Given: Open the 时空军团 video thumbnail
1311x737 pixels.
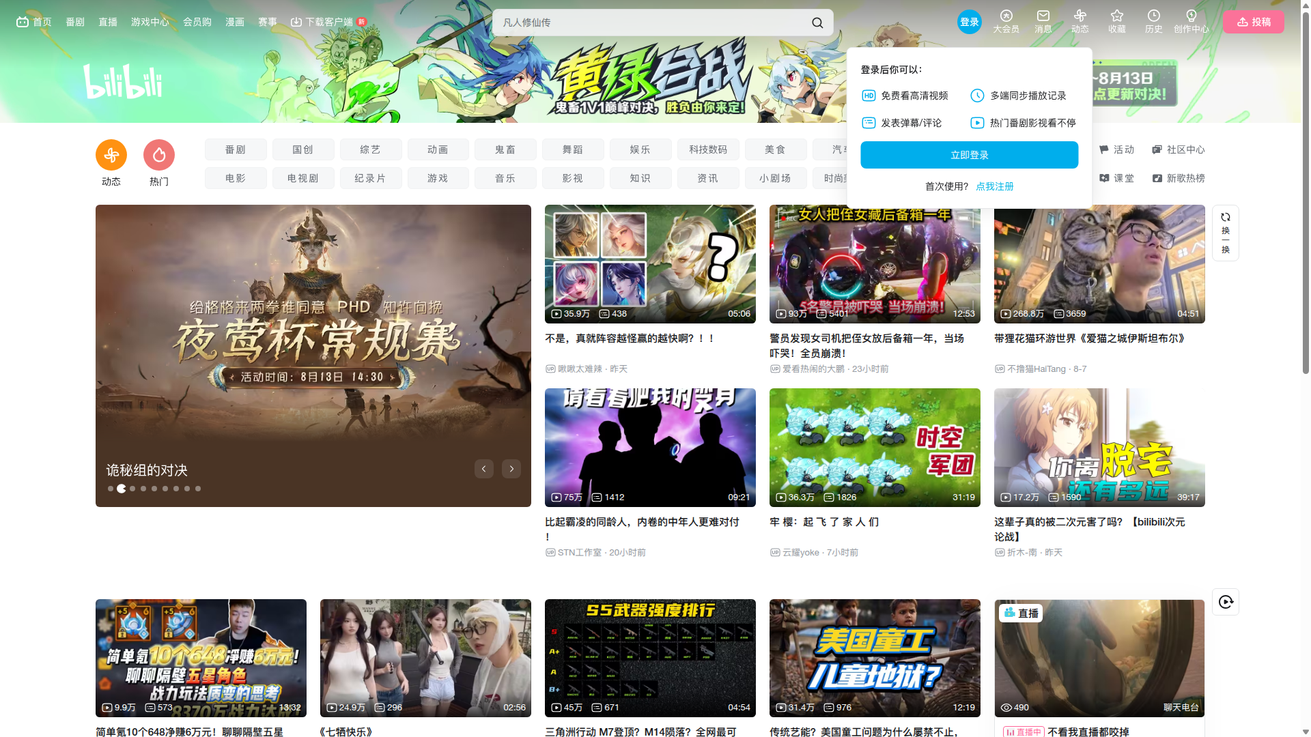Looking at the screenshot, I should click(875, 448).
